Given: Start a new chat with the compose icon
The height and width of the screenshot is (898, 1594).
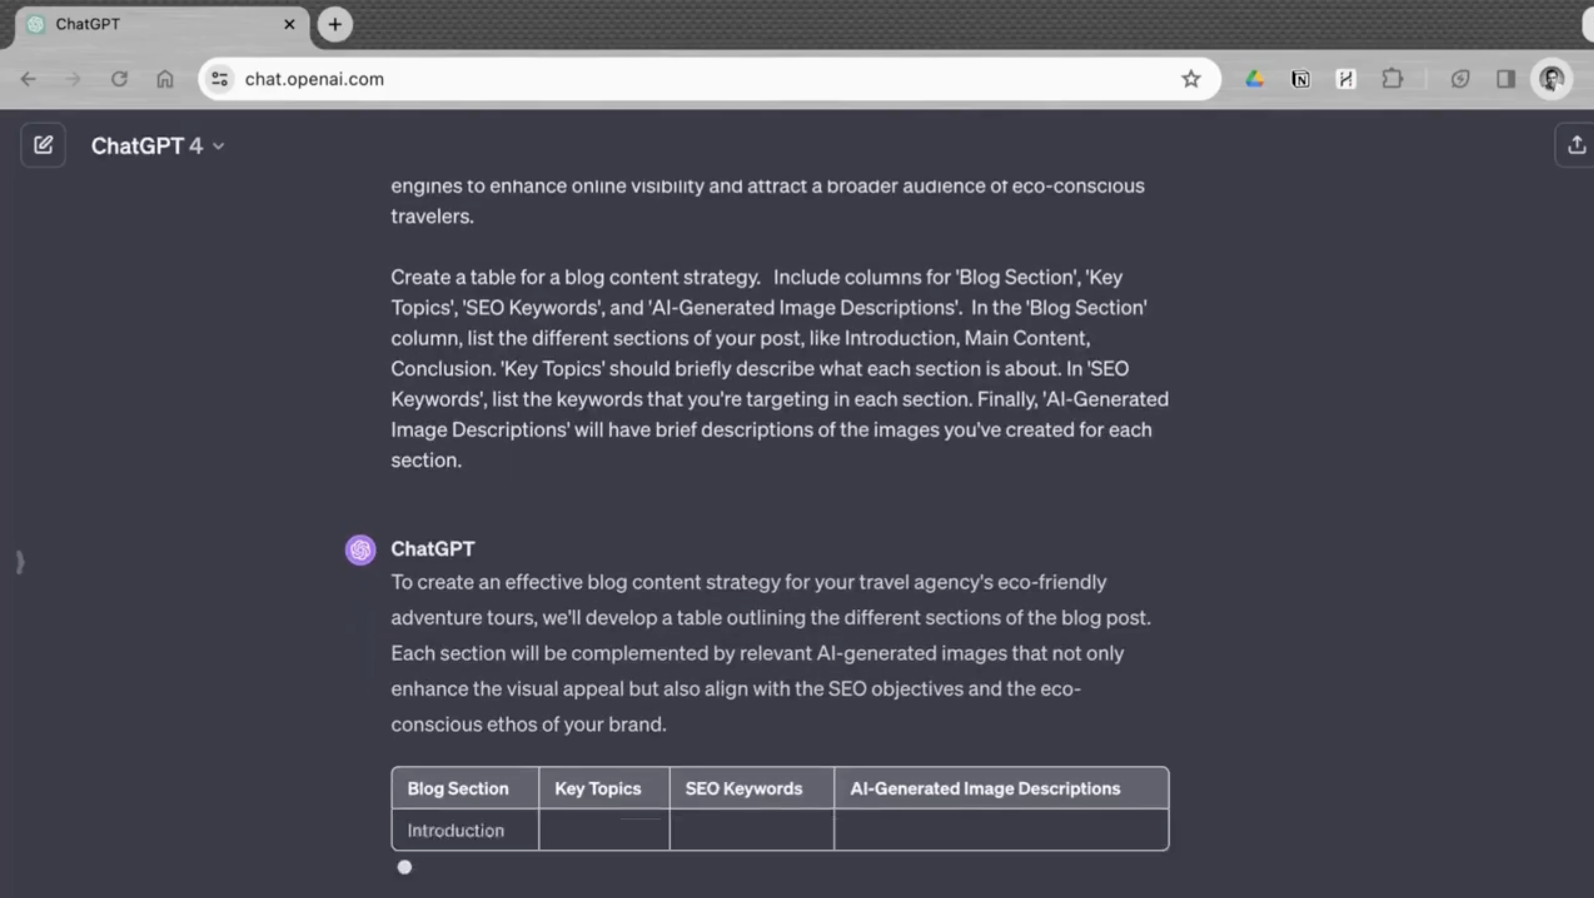Looking at the screenshot, I should (x=43, y=145).
